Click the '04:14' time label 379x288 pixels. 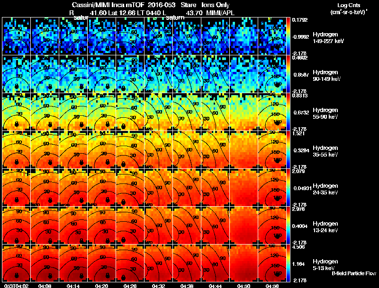pos(73,286)
